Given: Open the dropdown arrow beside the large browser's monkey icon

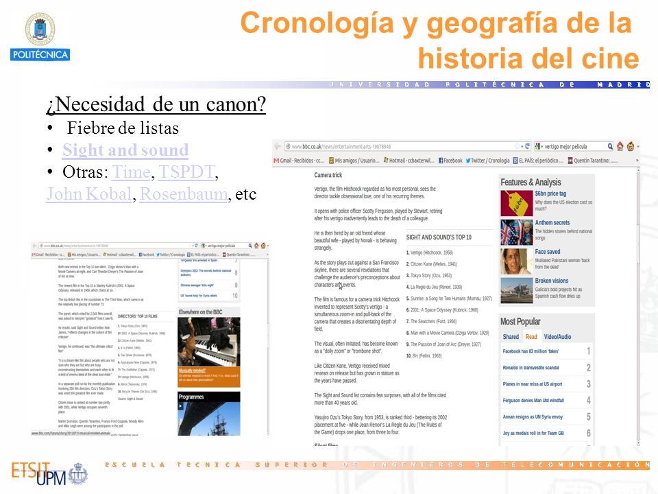Looking at the screenshot, I should point(637,147).
